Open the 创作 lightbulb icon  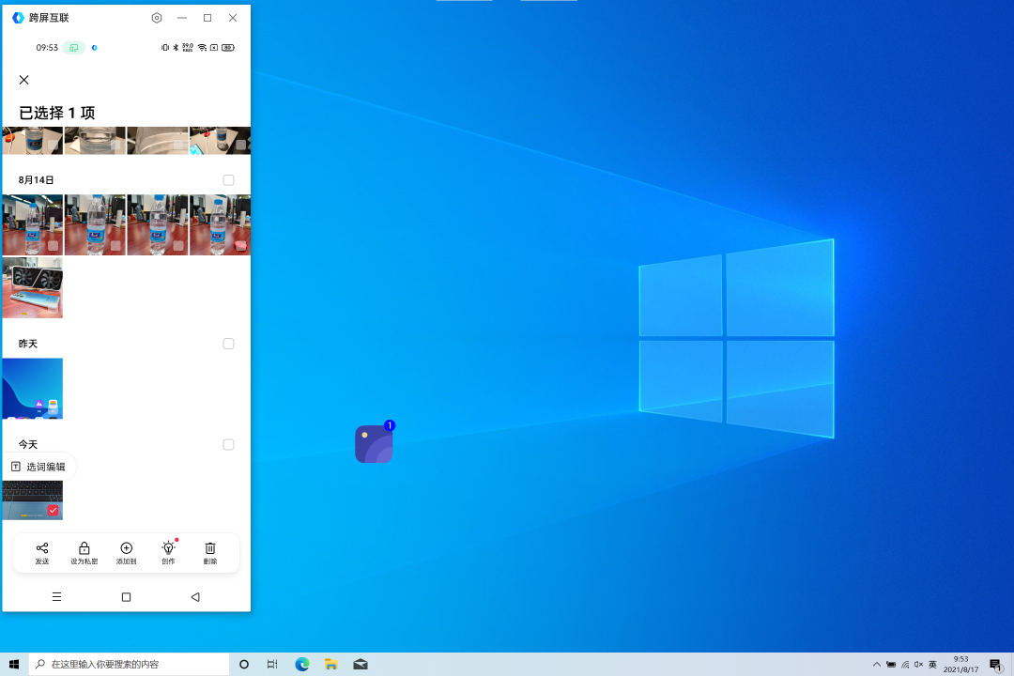[x=168, y=549]
